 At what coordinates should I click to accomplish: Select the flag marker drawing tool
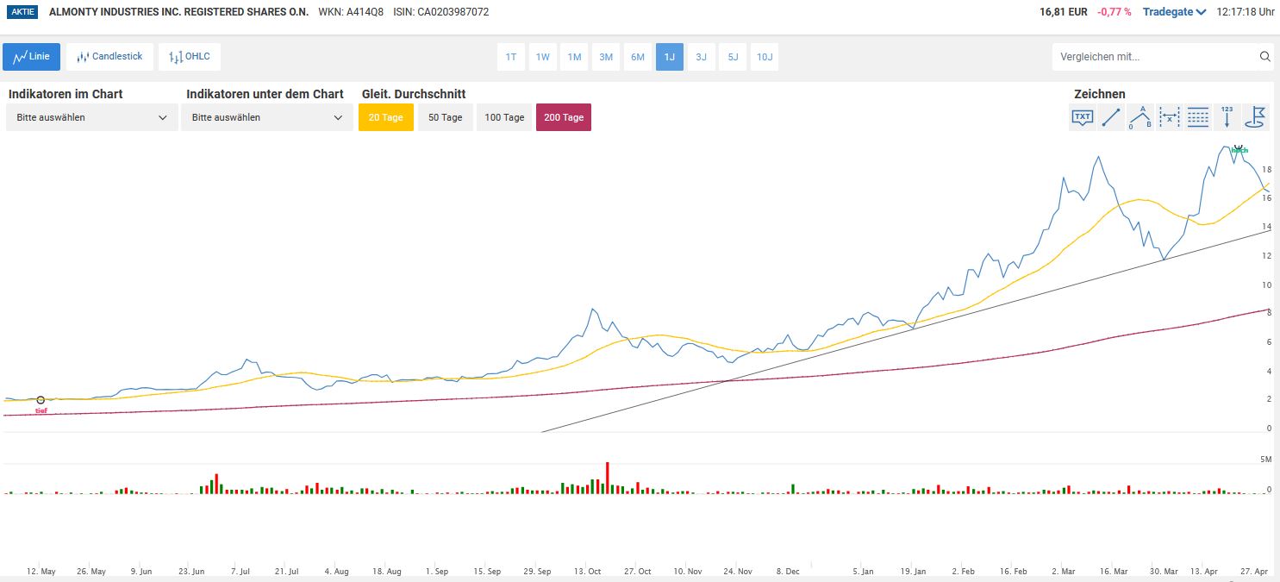pos(1256,117)
